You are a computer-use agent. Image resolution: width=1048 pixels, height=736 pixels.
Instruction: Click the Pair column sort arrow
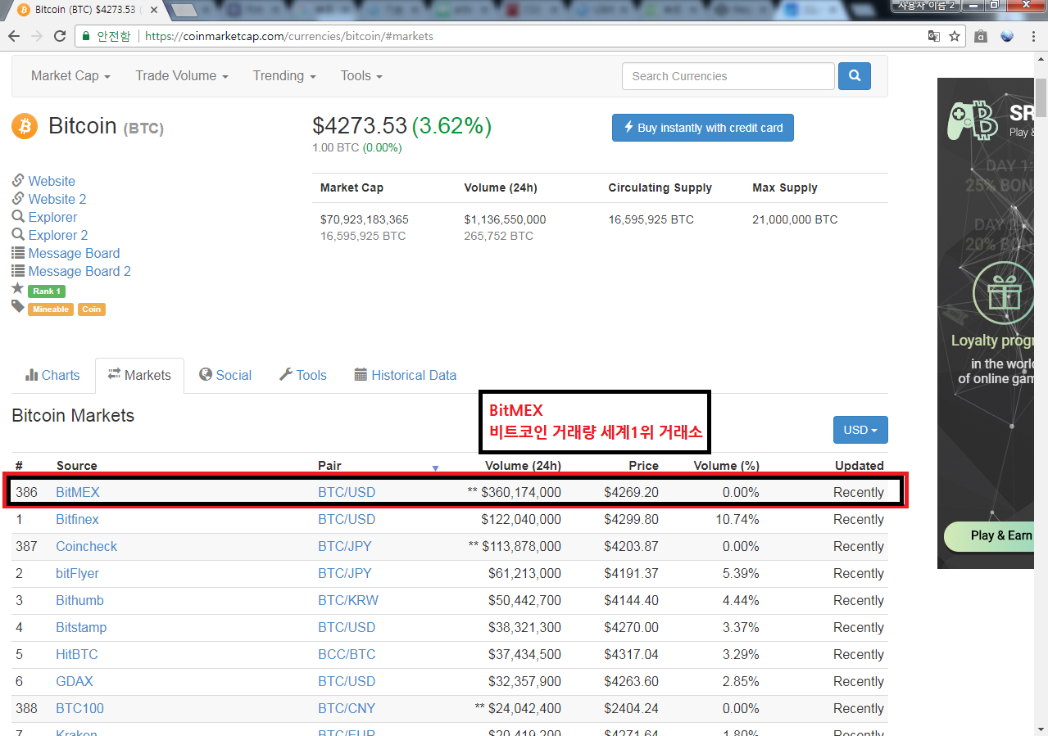click(435, 467)
